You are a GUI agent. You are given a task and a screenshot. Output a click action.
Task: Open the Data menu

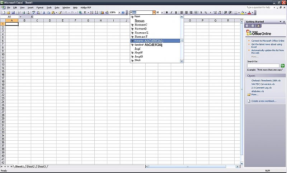[x=57, y=8]
